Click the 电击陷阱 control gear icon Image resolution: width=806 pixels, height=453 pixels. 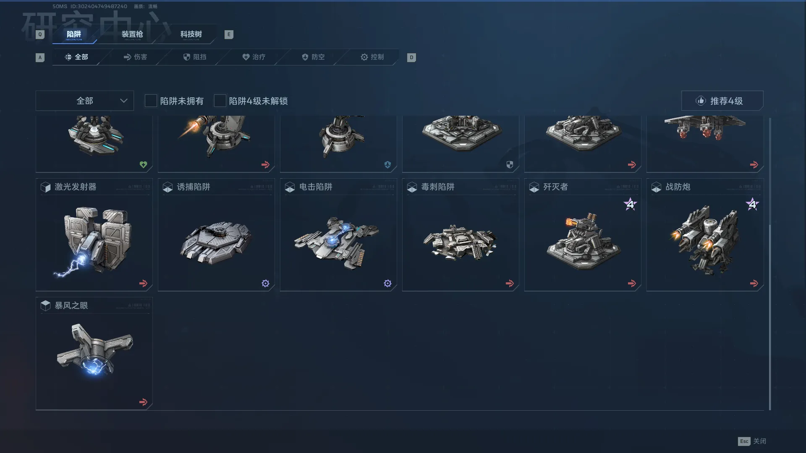coord(387,284)
